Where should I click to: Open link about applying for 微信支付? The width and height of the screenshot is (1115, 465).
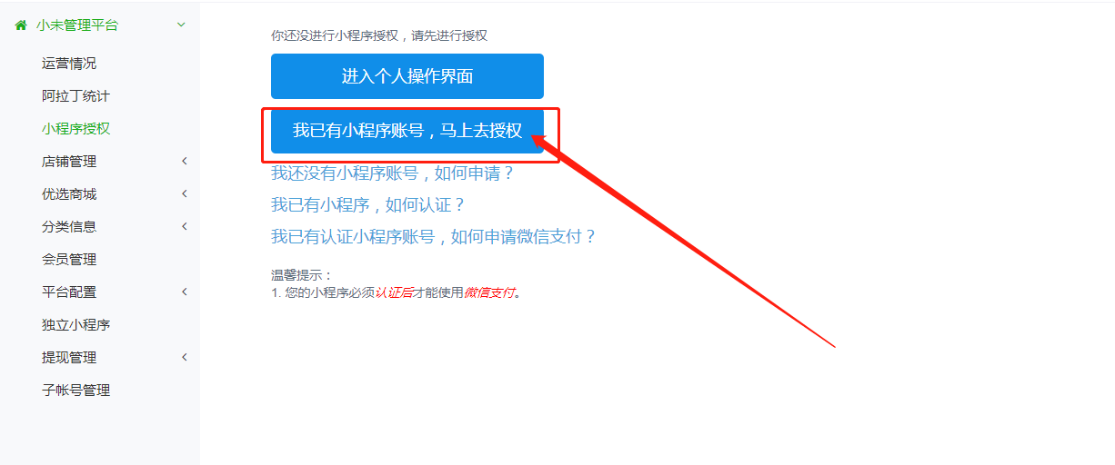coord(434,237)
